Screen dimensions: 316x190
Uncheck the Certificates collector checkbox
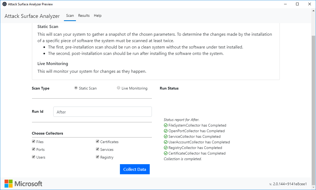[98, 142]
